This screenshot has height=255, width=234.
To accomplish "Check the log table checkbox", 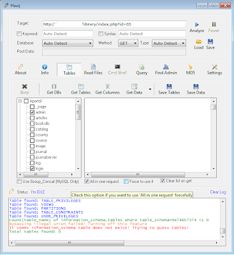I will (32, 163).
